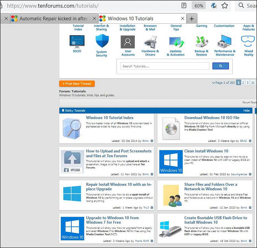Go to last post arrow for Clean Install Windows 10
This screenshot has height=248, width=257.
tap(250, 174)
